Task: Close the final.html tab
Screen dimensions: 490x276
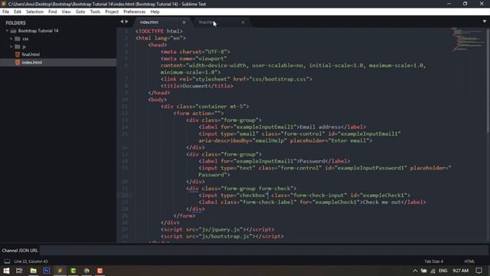Action: (x=243, y=22)
